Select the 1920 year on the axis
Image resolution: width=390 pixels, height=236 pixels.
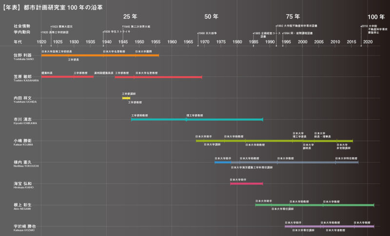pyautogui.click(x=41, y=42)
